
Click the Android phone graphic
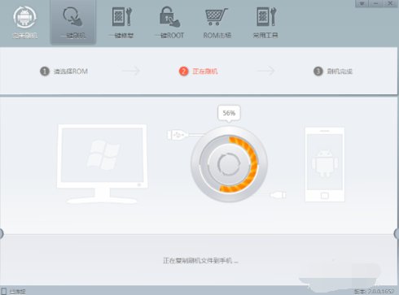tap(325, 164)
